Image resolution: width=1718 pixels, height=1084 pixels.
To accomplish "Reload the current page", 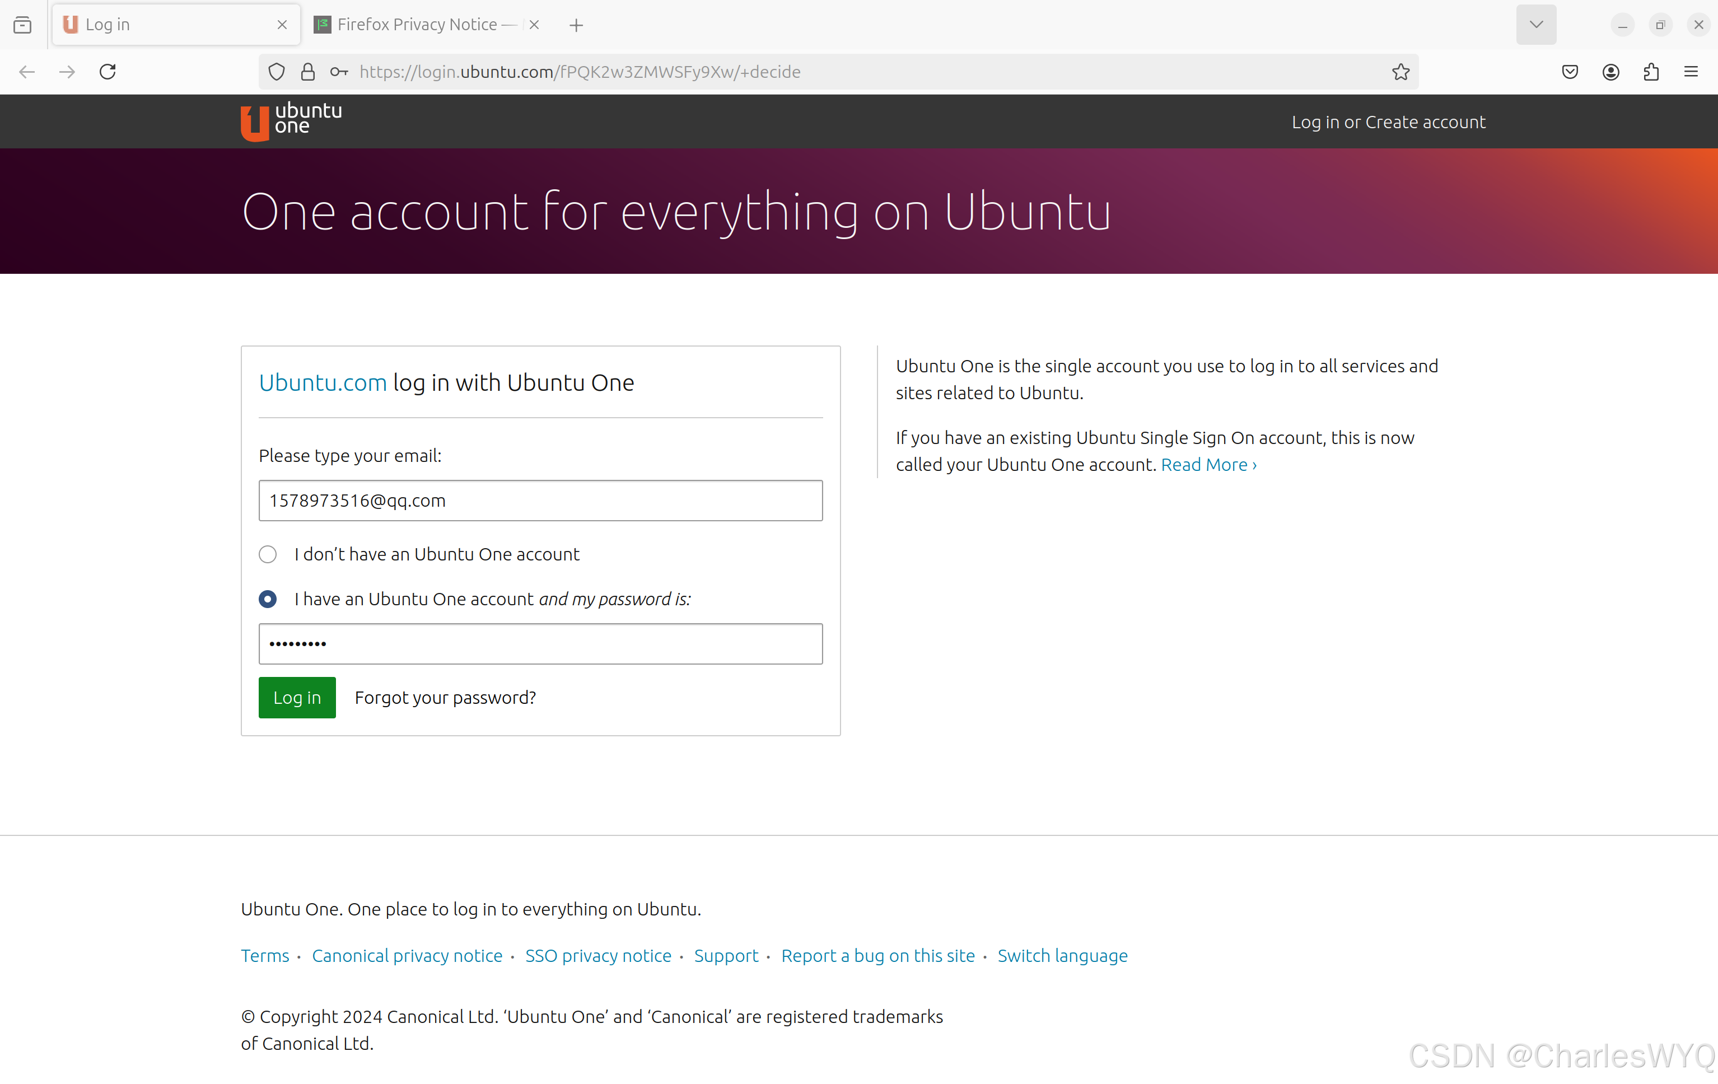I will pyautogui.click(x=107, y=71).
